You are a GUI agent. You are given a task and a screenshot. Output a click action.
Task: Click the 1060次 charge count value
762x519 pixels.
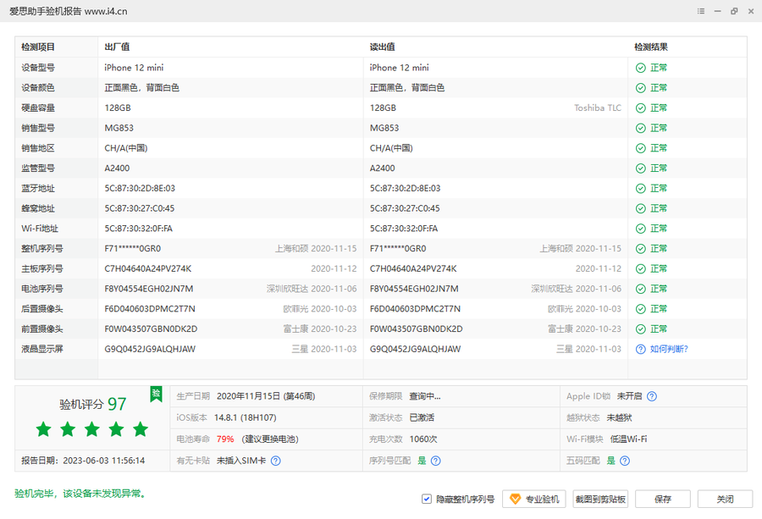(x=422, y=439)
